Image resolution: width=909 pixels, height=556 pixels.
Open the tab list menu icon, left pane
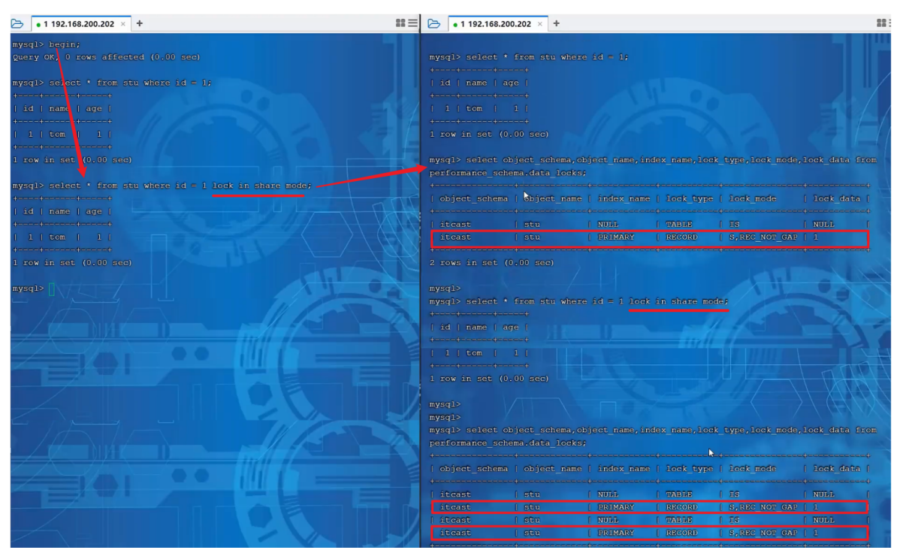pos(412,23)
